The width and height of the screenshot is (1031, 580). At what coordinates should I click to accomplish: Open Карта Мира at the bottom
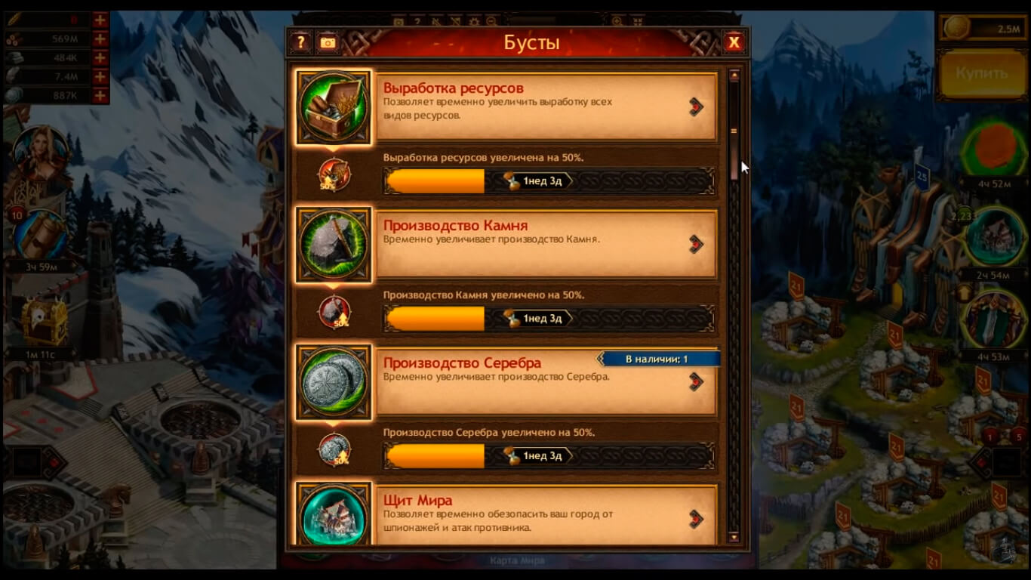(x=517, y=560)
